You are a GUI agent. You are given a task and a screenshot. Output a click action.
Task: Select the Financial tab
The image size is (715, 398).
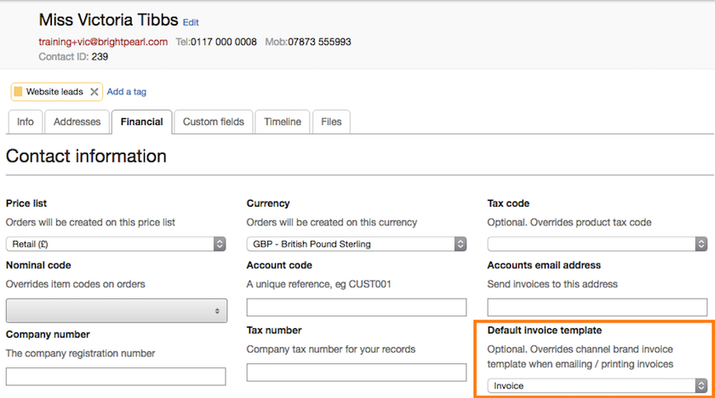[x=141, y=122]
